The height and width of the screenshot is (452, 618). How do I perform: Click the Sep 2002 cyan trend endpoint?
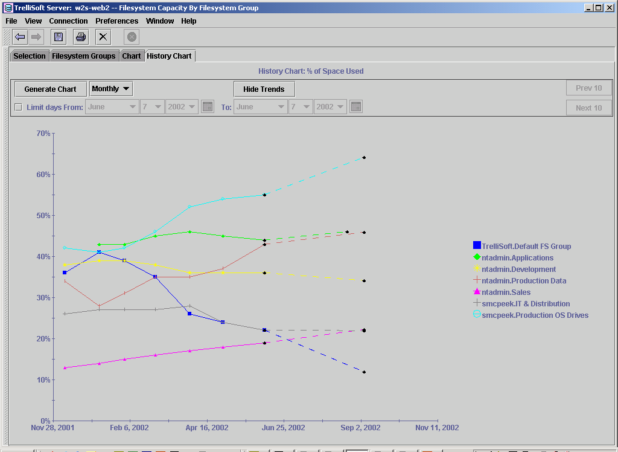click(364, 158)
